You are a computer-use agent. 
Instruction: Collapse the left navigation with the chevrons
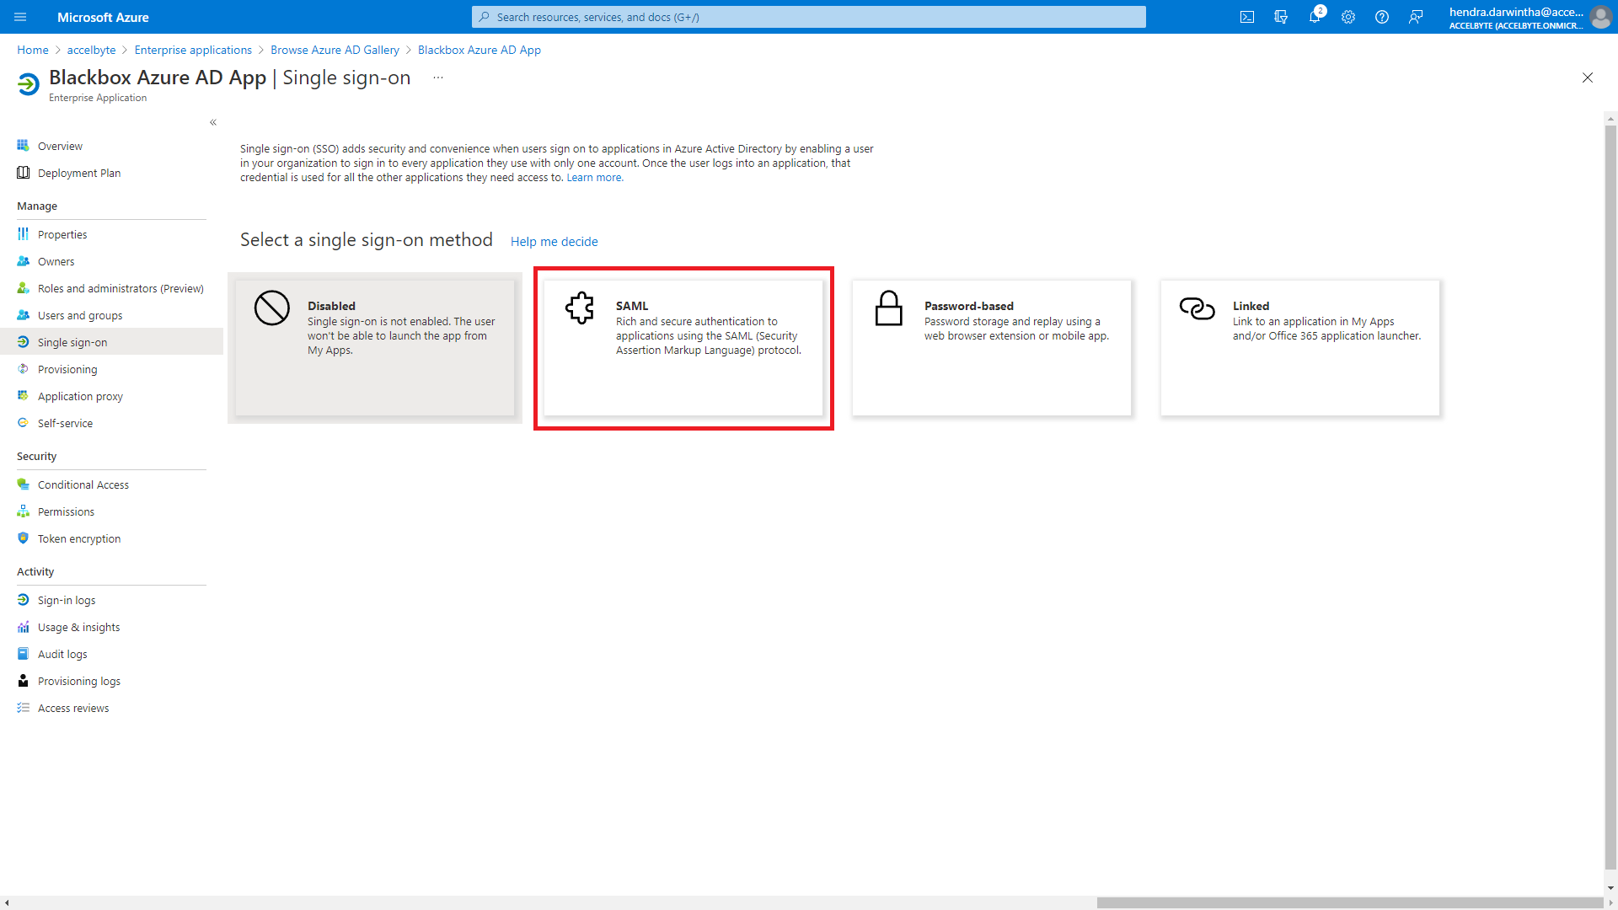pyautogui.click(x=213, y=122)
